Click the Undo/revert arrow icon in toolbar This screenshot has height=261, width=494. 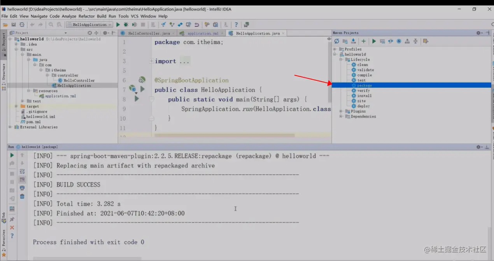tap(197, 25)
